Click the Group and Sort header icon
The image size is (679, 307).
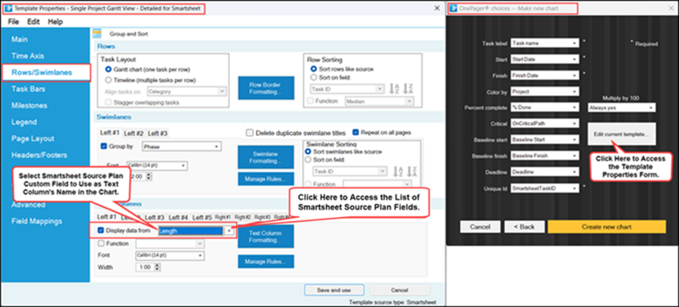point(98,33)
